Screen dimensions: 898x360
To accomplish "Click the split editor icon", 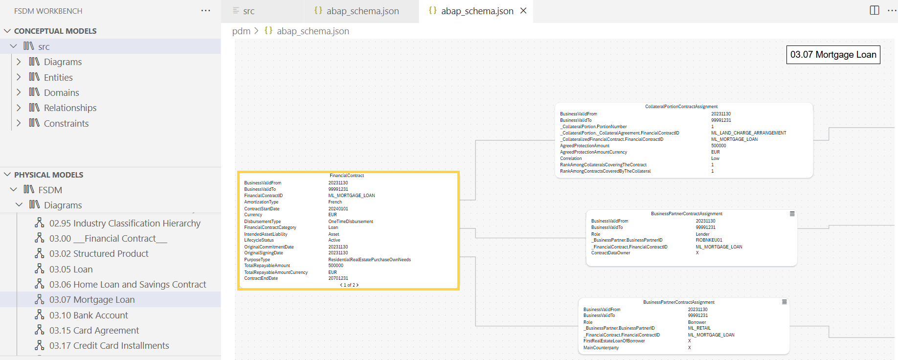I will (875, 10).
